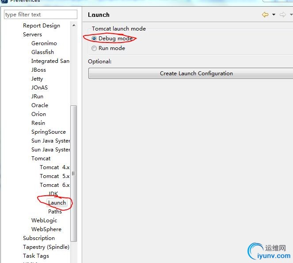Image resolution: width=293 pixels, height=263 pixels.
Task: Click the back navigation arrow icon
Action: (x=265, y=15)
